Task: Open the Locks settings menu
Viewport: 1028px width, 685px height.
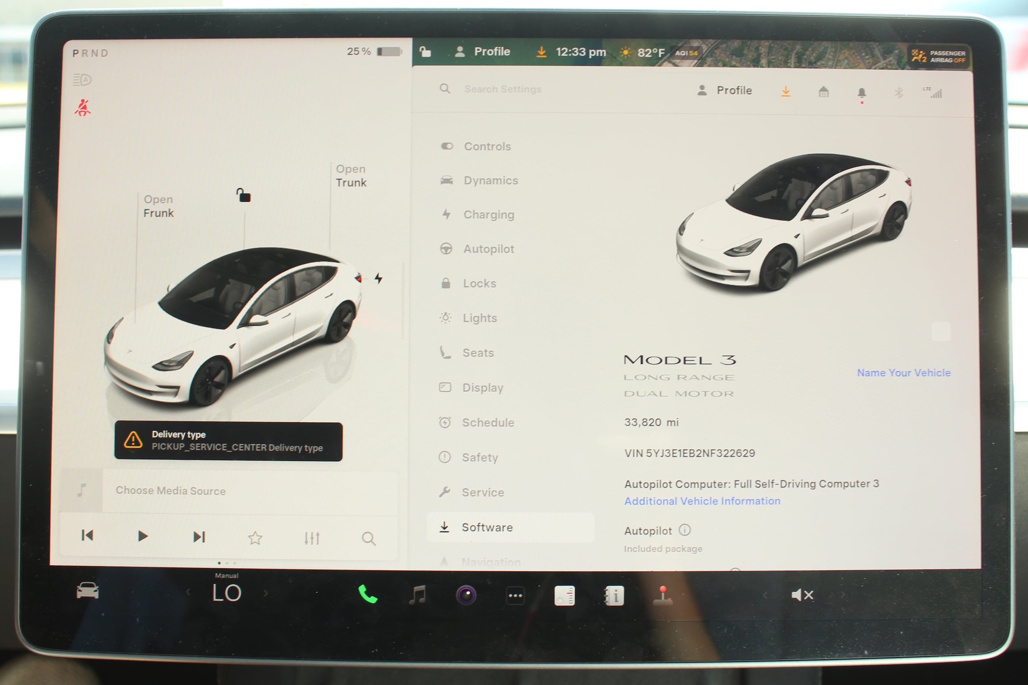Action: pyautogui.click(x=468, y=284)
